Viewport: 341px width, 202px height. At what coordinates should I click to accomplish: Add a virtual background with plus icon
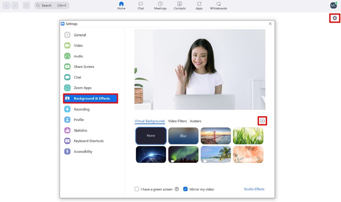click(262, 121)
